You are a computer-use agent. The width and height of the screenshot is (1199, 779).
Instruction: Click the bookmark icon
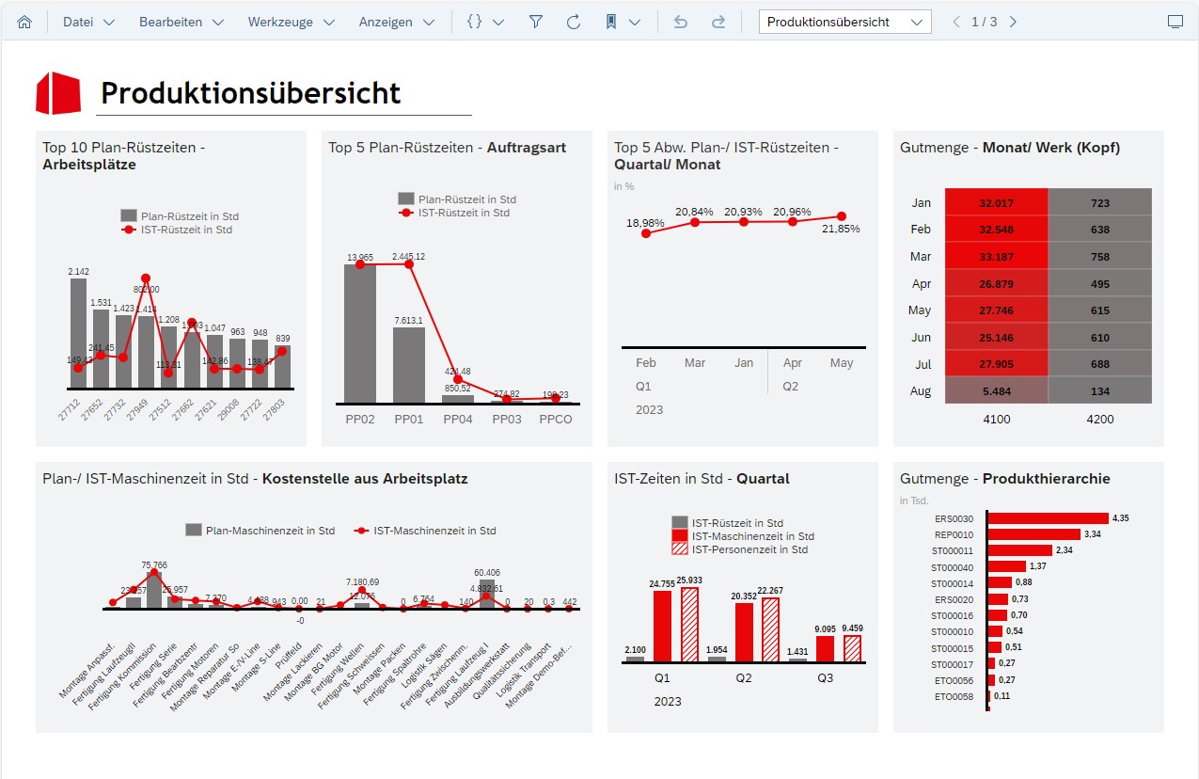click(x=612, y=21)
